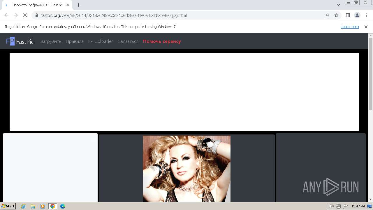The height and width of the screenshot is (210, 373).
Task: Open Action Center flag icon
Action: click(345, 206)
